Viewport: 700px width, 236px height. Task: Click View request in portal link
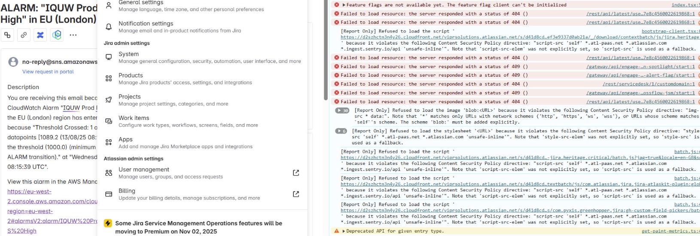pos(48,72)
